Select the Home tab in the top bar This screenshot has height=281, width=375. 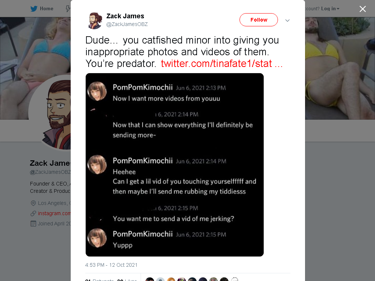point(42,9)
